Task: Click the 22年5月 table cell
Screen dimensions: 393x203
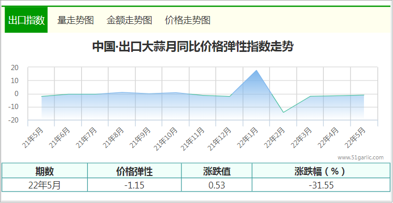Action: [x=45, y=185]
